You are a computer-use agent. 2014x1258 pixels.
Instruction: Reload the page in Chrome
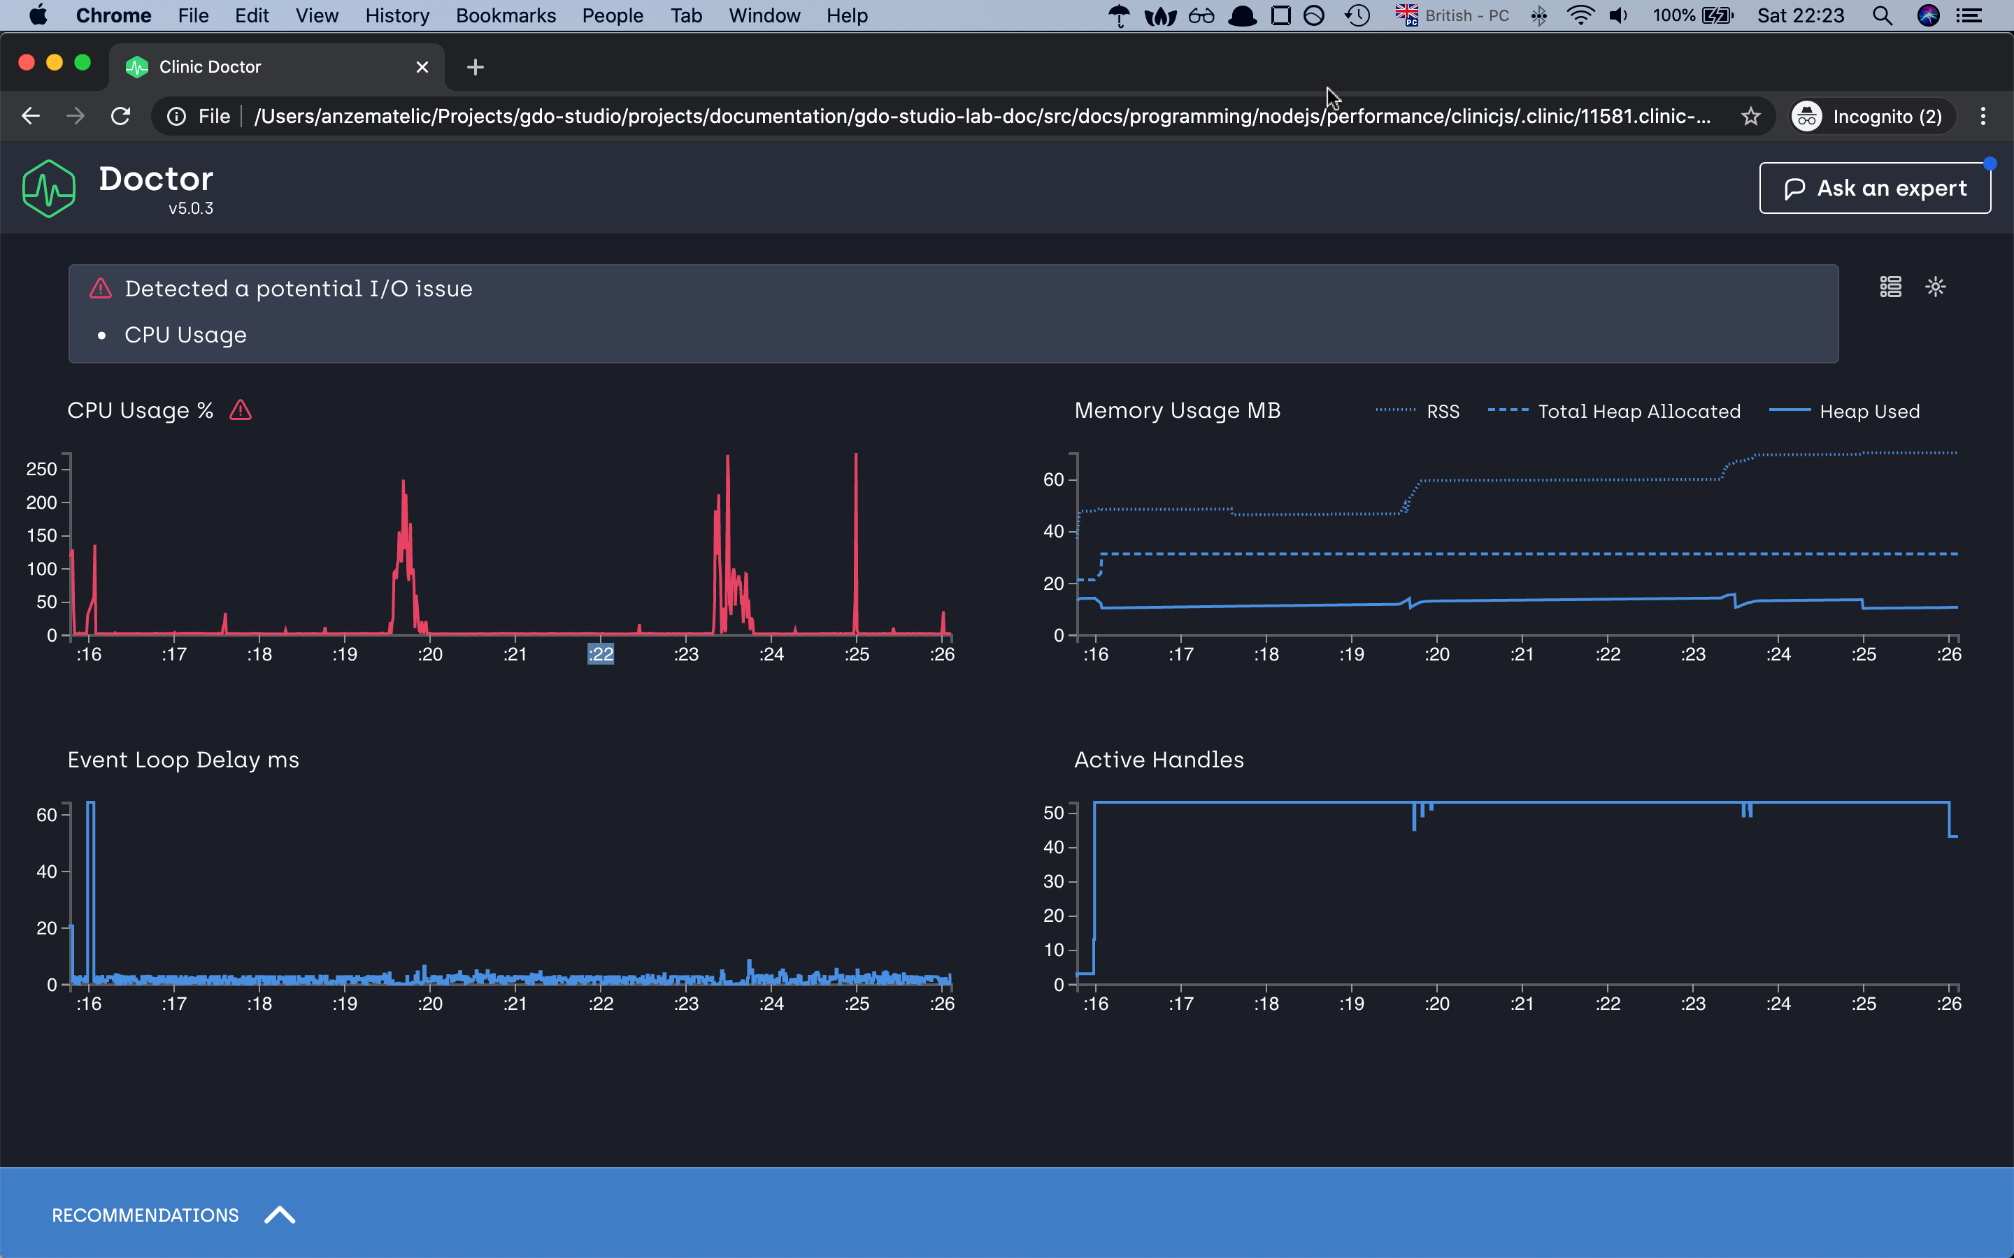[121, 117]
